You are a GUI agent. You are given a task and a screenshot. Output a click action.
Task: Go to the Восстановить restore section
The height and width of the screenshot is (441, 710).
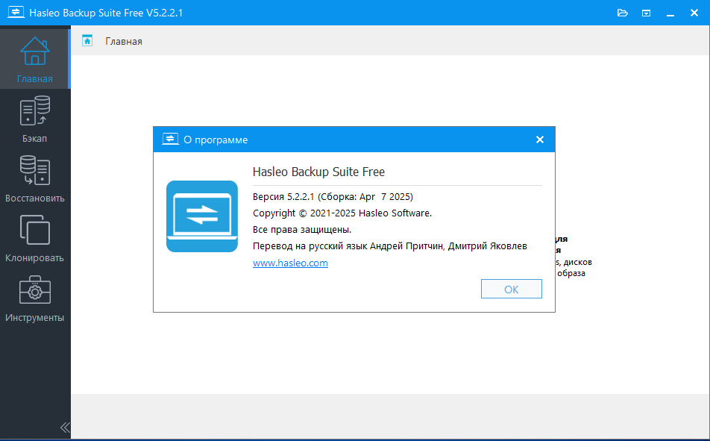tap(35, 178)
